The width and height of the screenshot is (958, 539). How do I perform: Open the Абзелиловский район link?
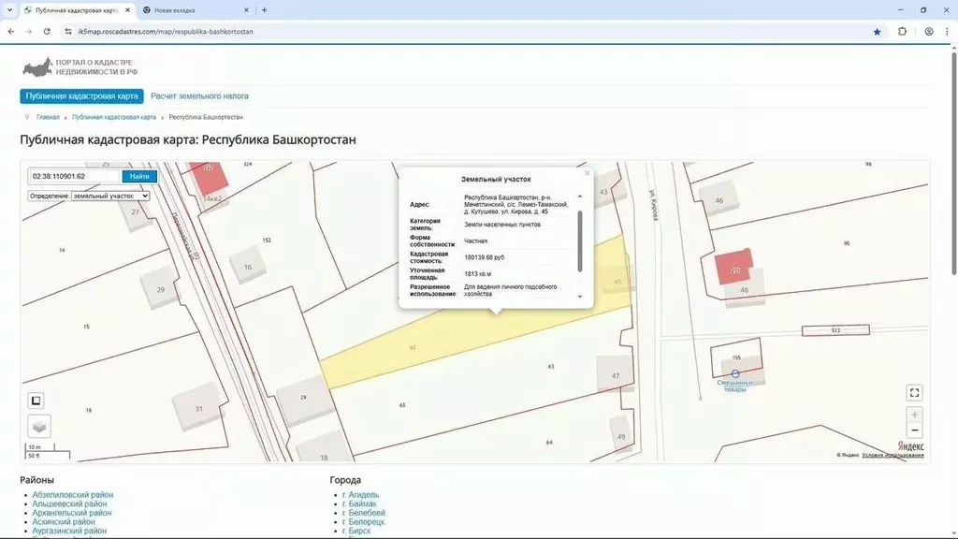[72, 495]
